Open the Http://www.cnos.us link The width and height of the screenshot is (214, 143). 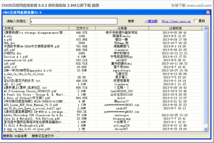point(176,21)
